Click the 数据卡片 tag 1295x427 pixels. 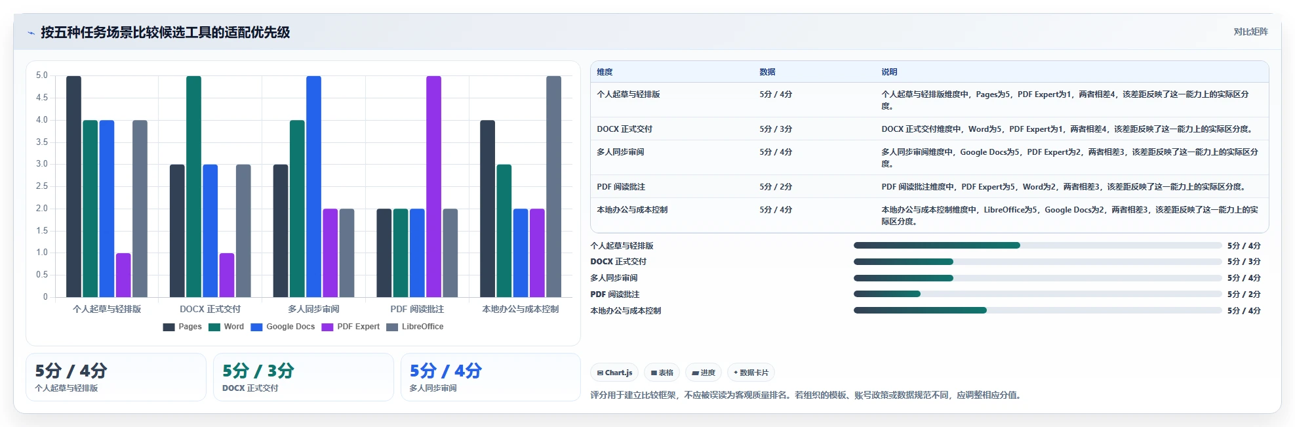751,373
